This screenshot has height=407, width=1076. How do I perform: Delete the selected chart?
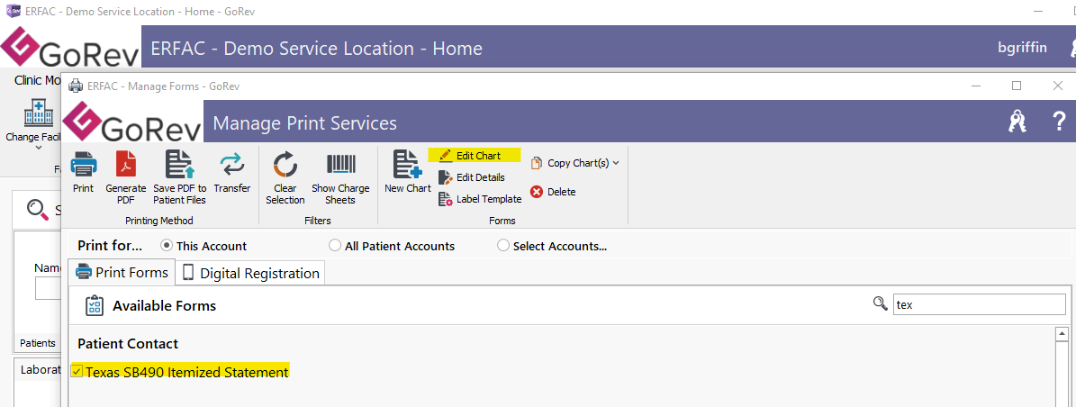[553, 192]
